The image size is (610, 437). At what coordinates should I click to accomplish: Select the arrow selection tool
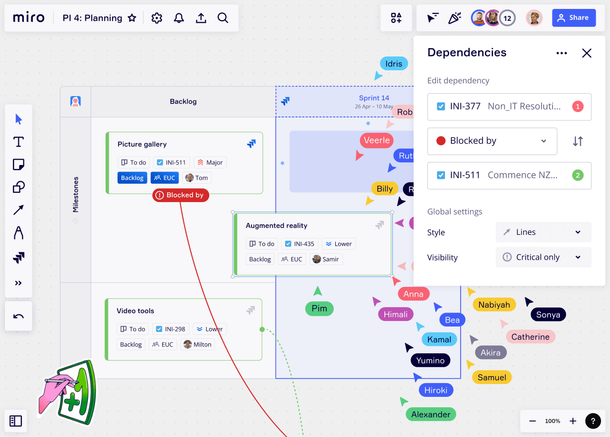(18, 119)
